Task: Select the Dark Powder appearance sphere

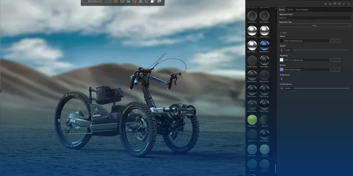Action: (x=252, y=104)
